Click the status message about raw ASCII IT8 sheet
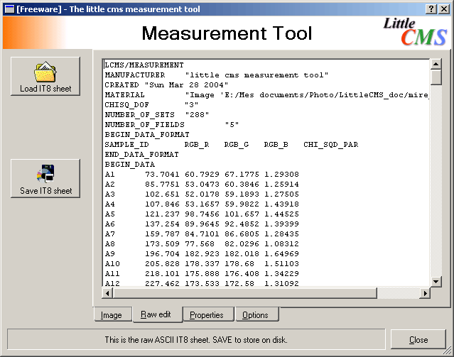This screenshot has height=357, width=454. click(196, 340)
